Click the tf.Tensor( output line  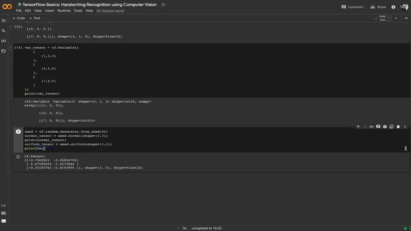click(x=35, y=156)
